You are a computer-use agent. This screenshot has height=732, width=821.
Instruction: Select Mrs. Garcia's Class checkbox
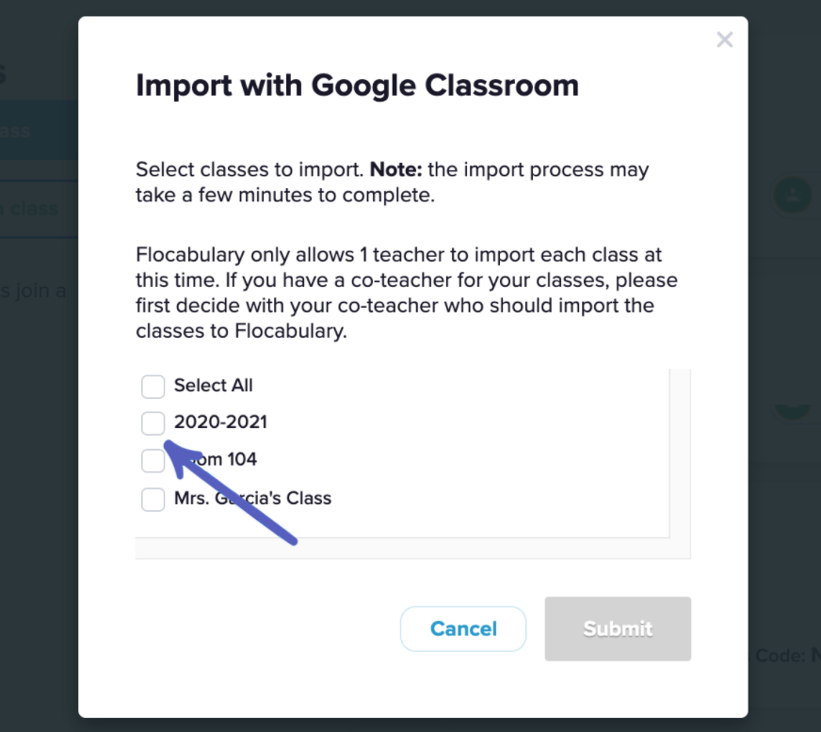tap(153, 499)
